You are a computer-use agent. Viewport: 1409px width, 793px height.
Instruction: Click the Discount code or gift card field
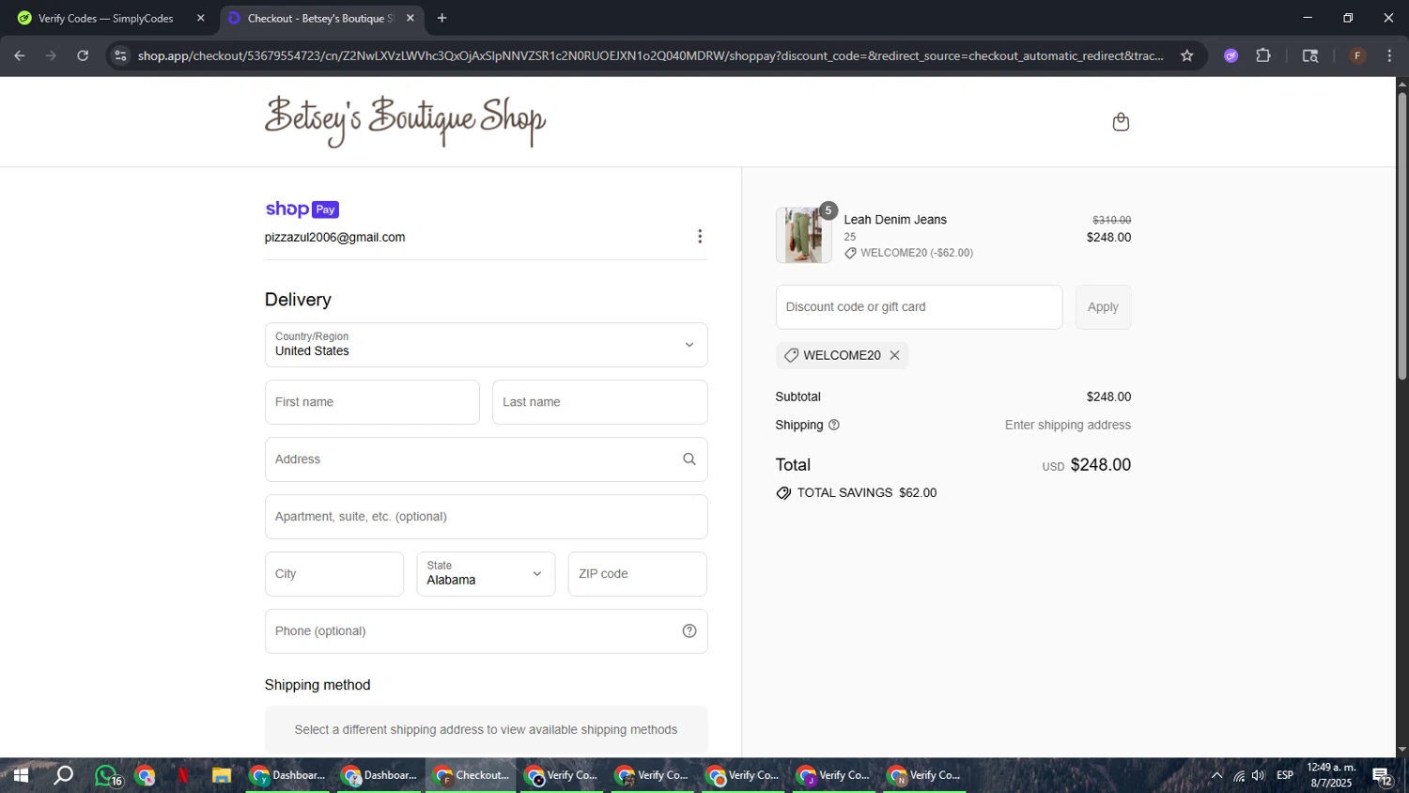pyautogui.click(x=919, y=307)
